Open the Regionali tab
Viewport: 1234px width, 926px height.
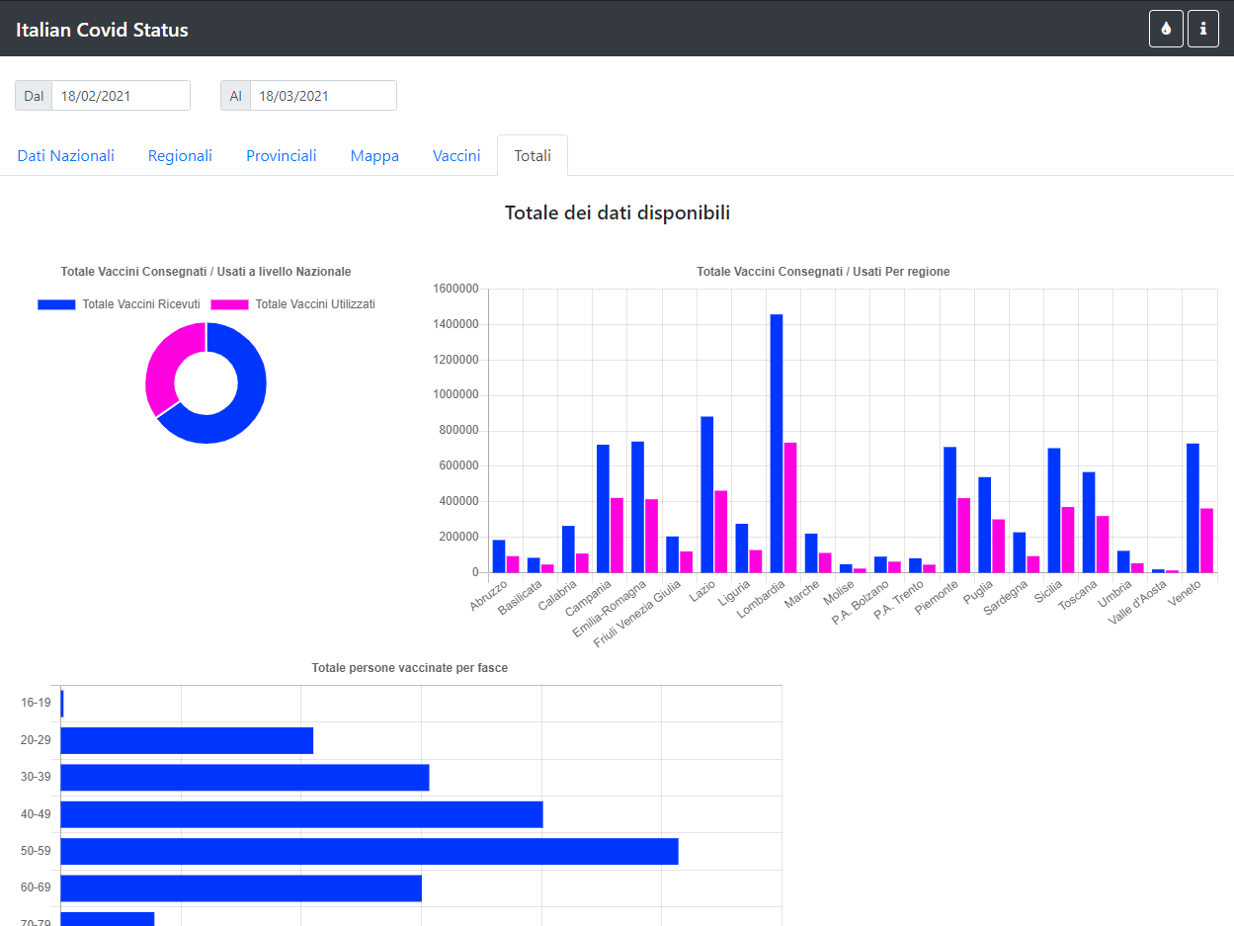point(180,156)
